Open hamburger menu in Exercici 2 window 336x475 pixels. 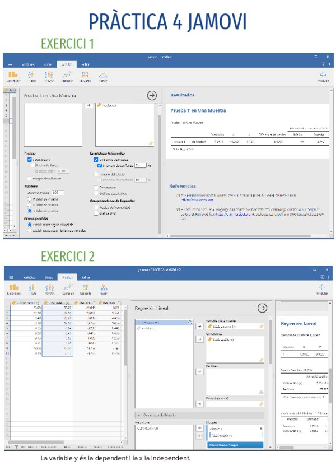pos(11,277)
